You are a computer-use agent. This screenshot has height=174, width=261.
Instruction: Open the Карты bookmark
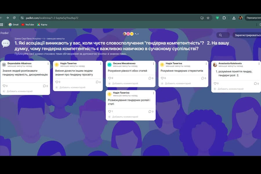point(42,25)
